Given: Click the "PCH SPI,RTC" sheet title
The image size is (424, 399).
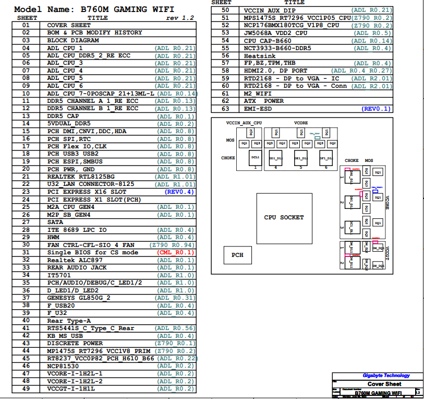Looking at the screenshot, I should tap(69, 139).
